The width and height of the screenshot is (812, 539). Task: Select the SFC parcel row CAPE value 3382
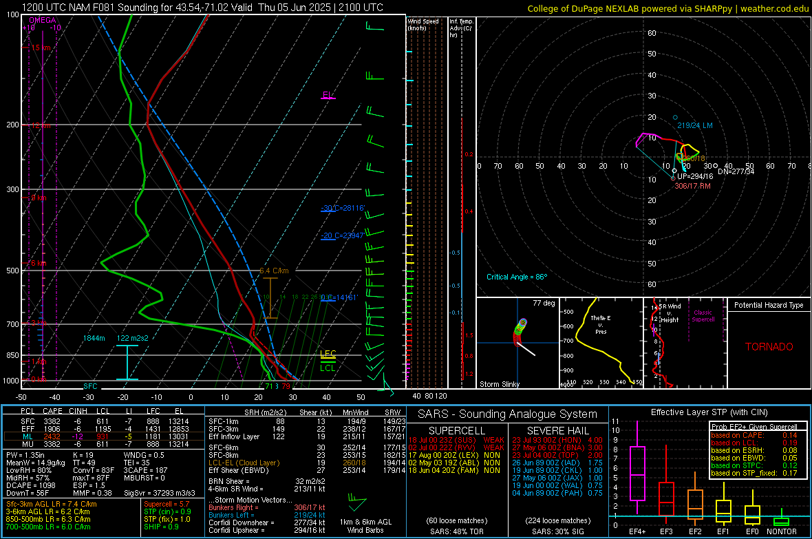[x=52, y=422]
